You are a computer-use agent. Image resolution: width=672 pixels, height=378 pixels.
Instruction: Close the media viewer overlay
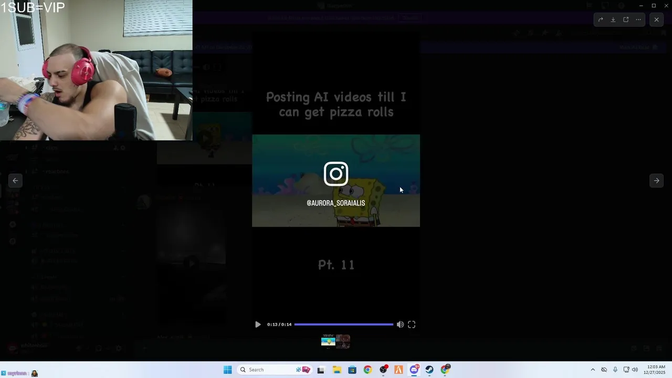click(656, 19)
